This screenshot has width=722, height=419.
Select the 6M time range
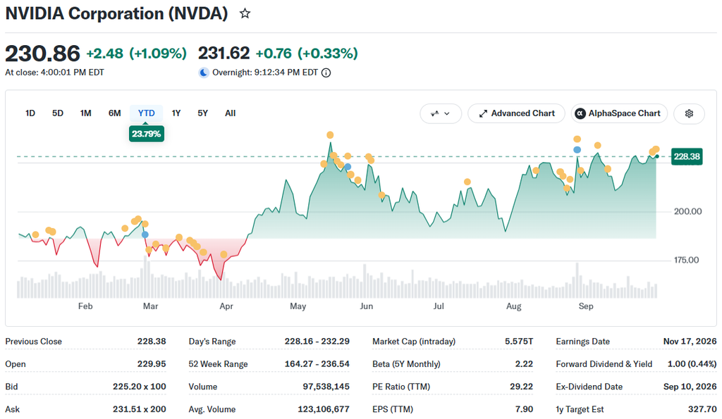coord(115,113)
